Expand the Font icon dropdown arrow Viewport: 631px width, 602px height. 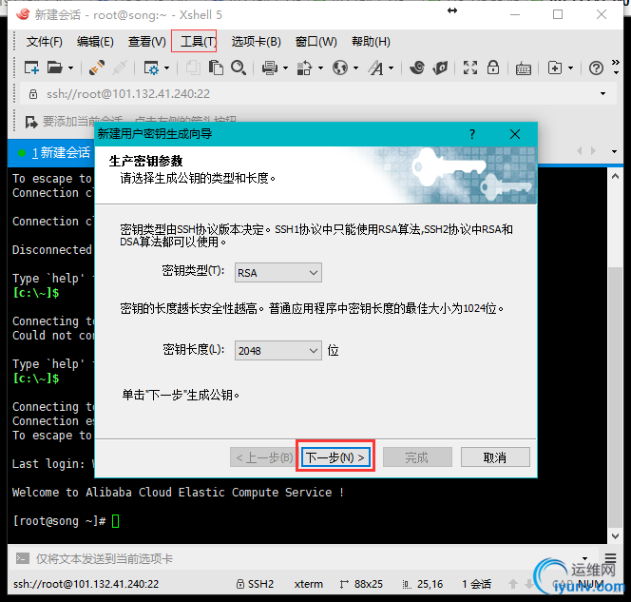(x=392, y=68)
